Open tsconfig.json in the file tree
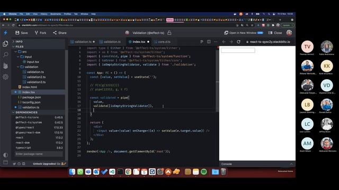339x190 pixels. pyautogui.click(x=31, y=102)
